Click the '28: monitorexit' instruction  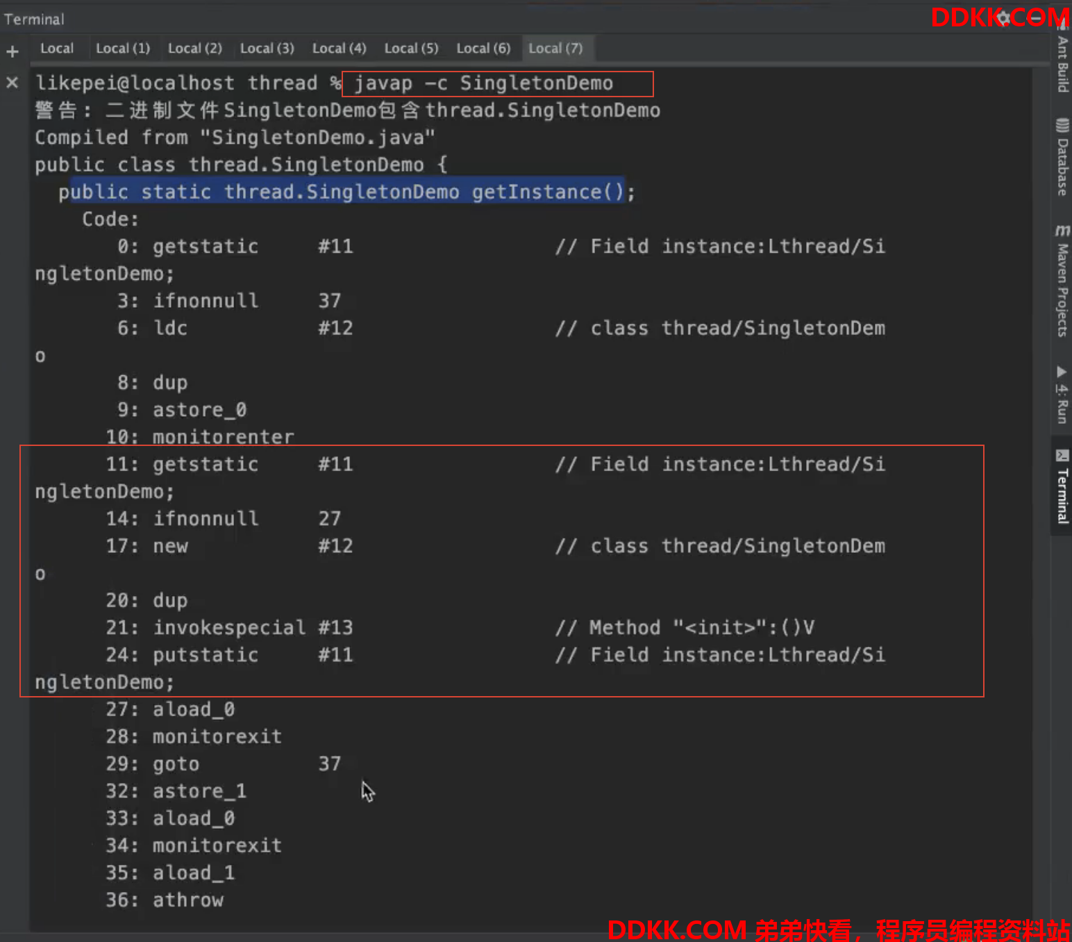tap(194, 736)
